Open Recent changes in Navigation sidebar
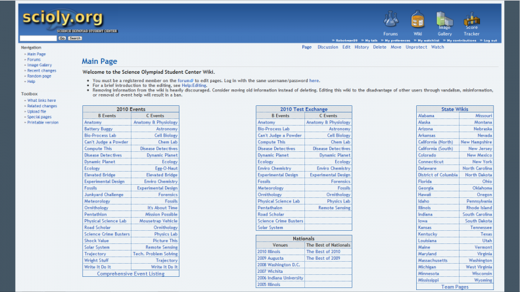Viewport: 520px width, 292px height. 41,70
